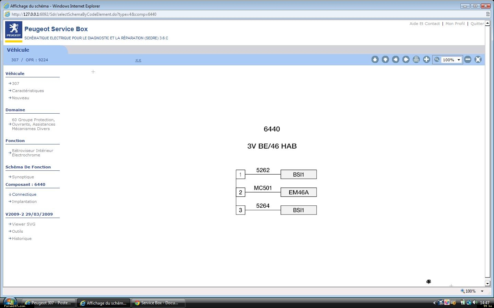The width and height of the screenshot is (494, 308).
Task: Switch to the Peugeot 307 taskbar window
Action: click(x=48, y=303)
